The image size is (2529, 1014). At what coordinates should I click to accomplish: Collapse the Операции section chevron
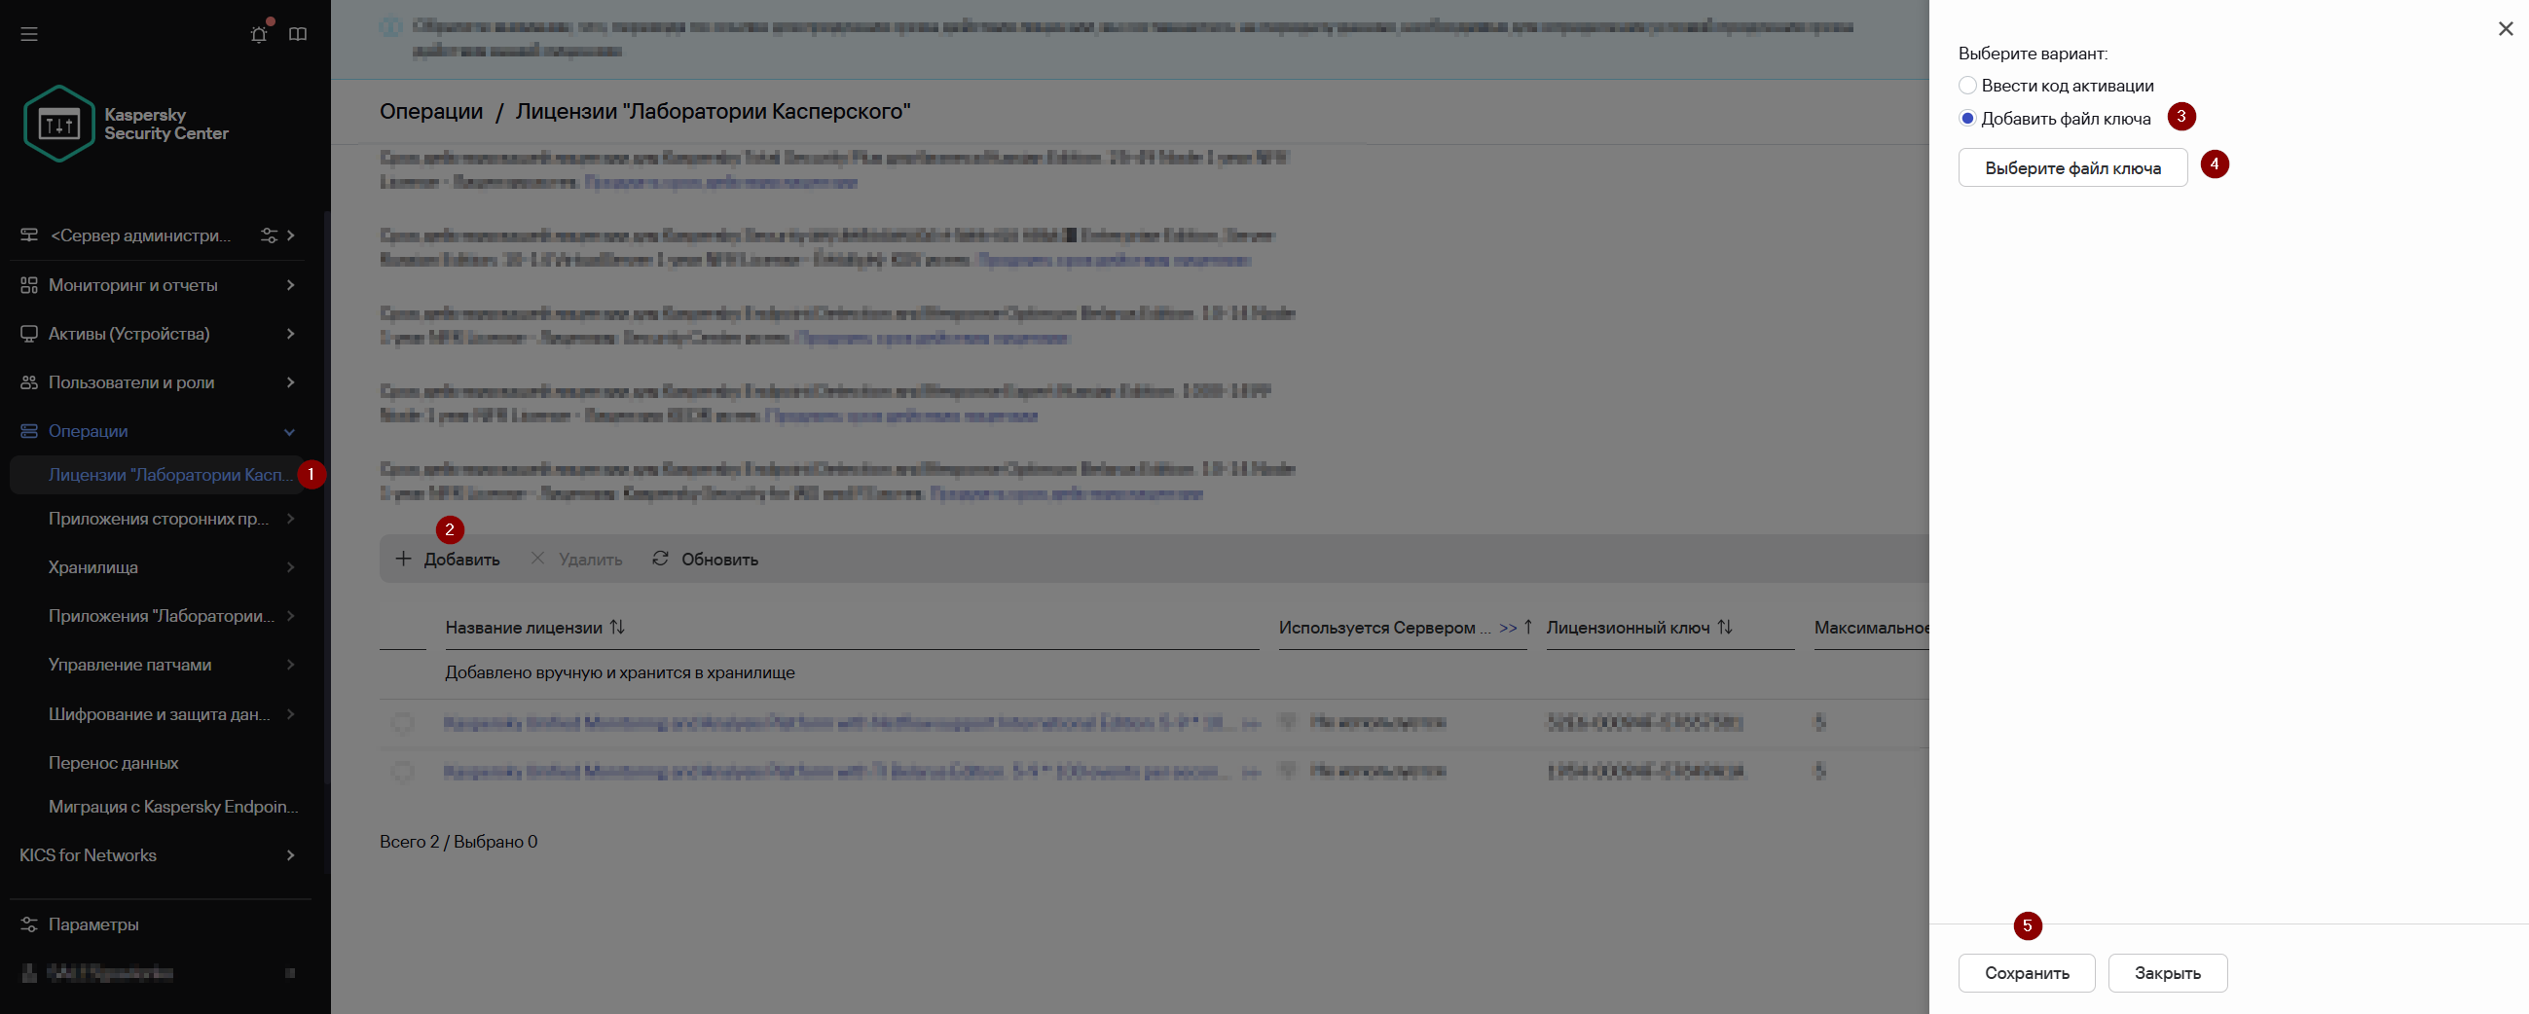pos(290,432)
